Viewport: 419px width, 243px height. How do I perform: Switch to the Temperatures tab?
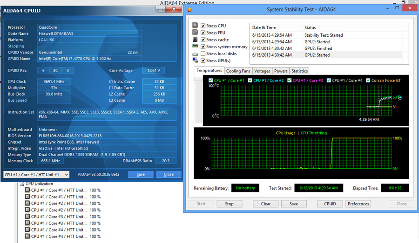[209, 71]
